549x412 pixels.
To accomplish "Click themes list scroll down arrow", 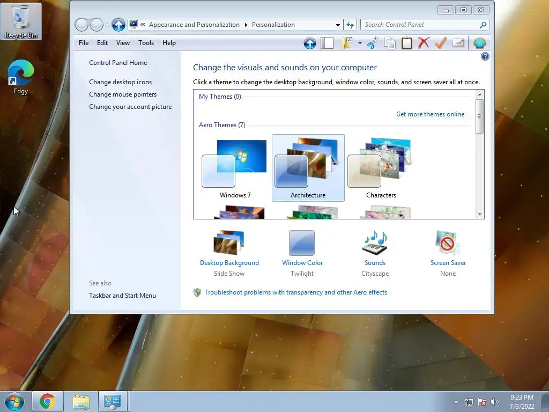I will pyautogui.click(x=480, y=215).
